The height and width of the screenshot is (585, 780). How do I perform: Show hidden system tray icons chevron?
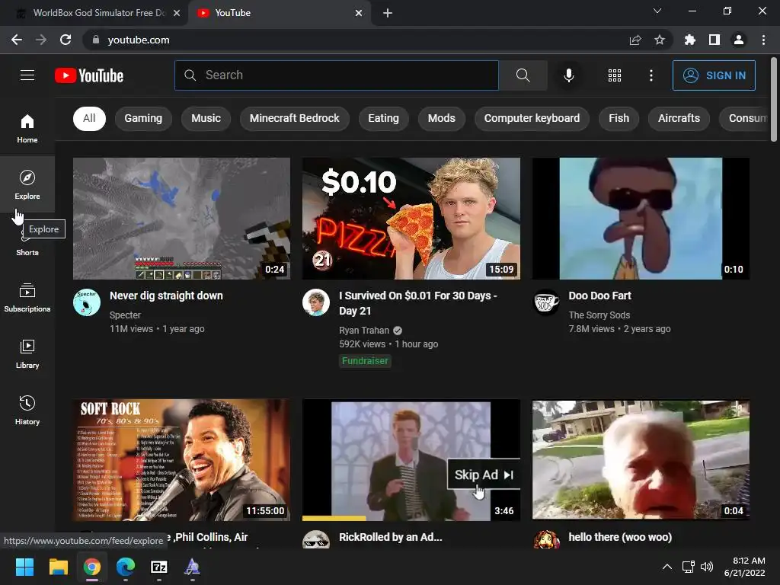pyautogui.click(x=667, y=567)
